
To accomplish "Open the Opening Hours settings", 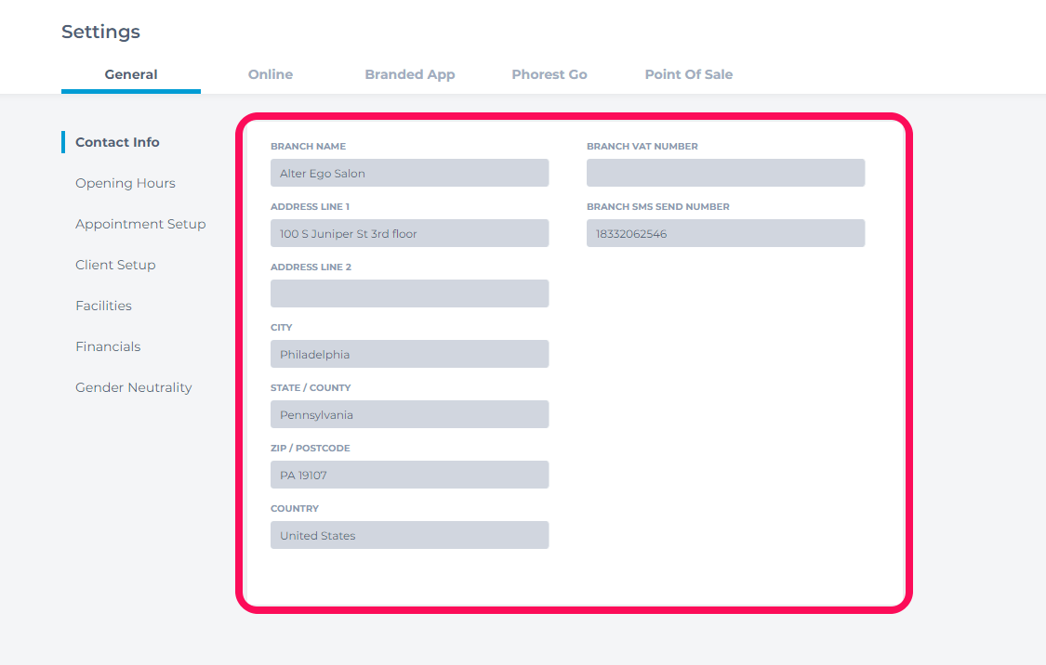I will point(125,183).
